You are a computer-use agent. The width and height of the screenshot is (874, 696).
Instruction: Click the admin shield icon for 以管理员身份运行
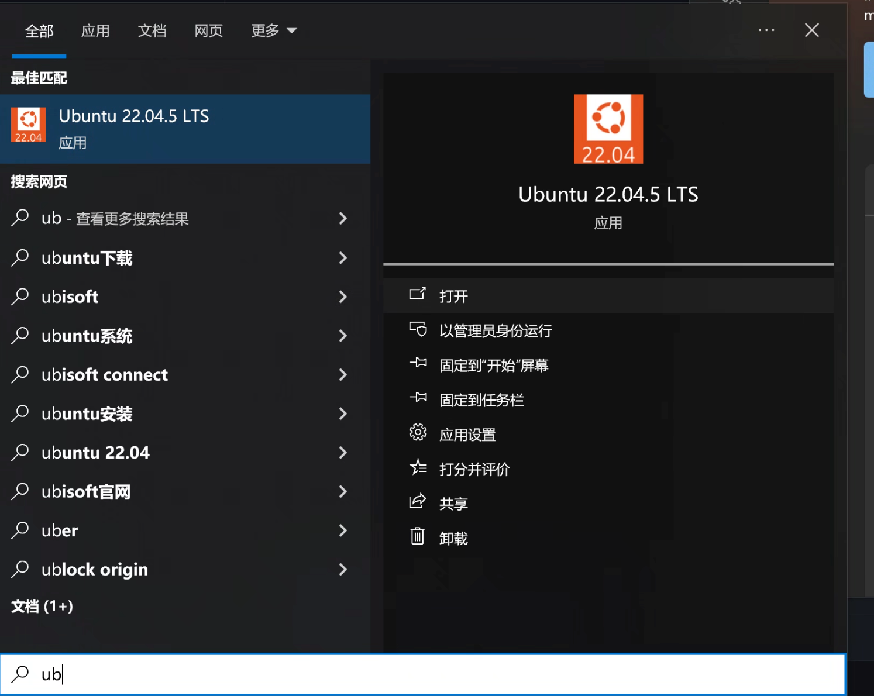(418, 329)
